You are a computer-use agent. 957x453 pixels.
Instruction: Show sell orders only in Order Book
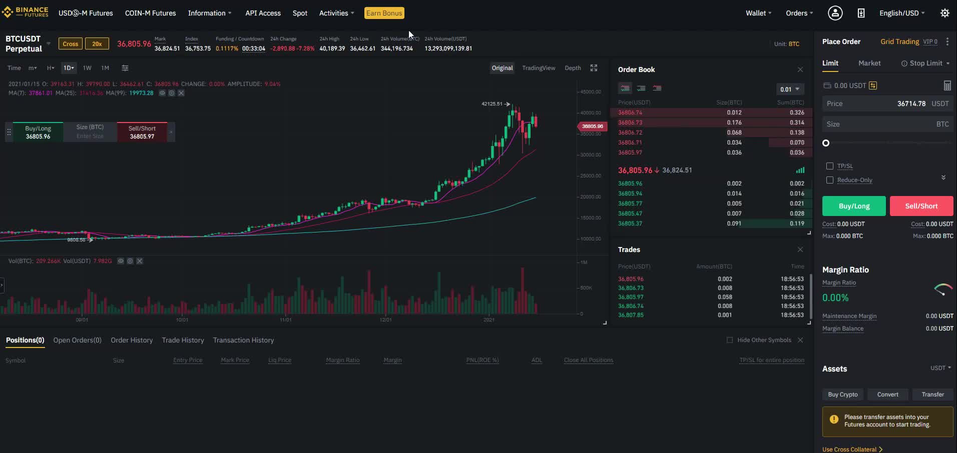pos(657,88)
